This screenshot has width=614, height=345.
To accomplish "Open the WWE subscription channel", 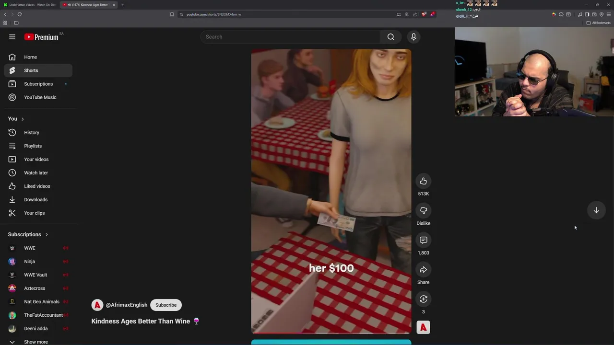I will 38,248.
